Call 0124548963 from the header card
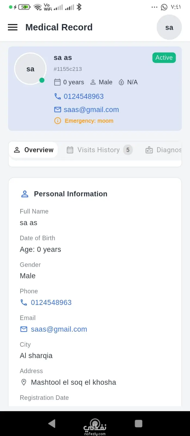 tap(84, 96)
